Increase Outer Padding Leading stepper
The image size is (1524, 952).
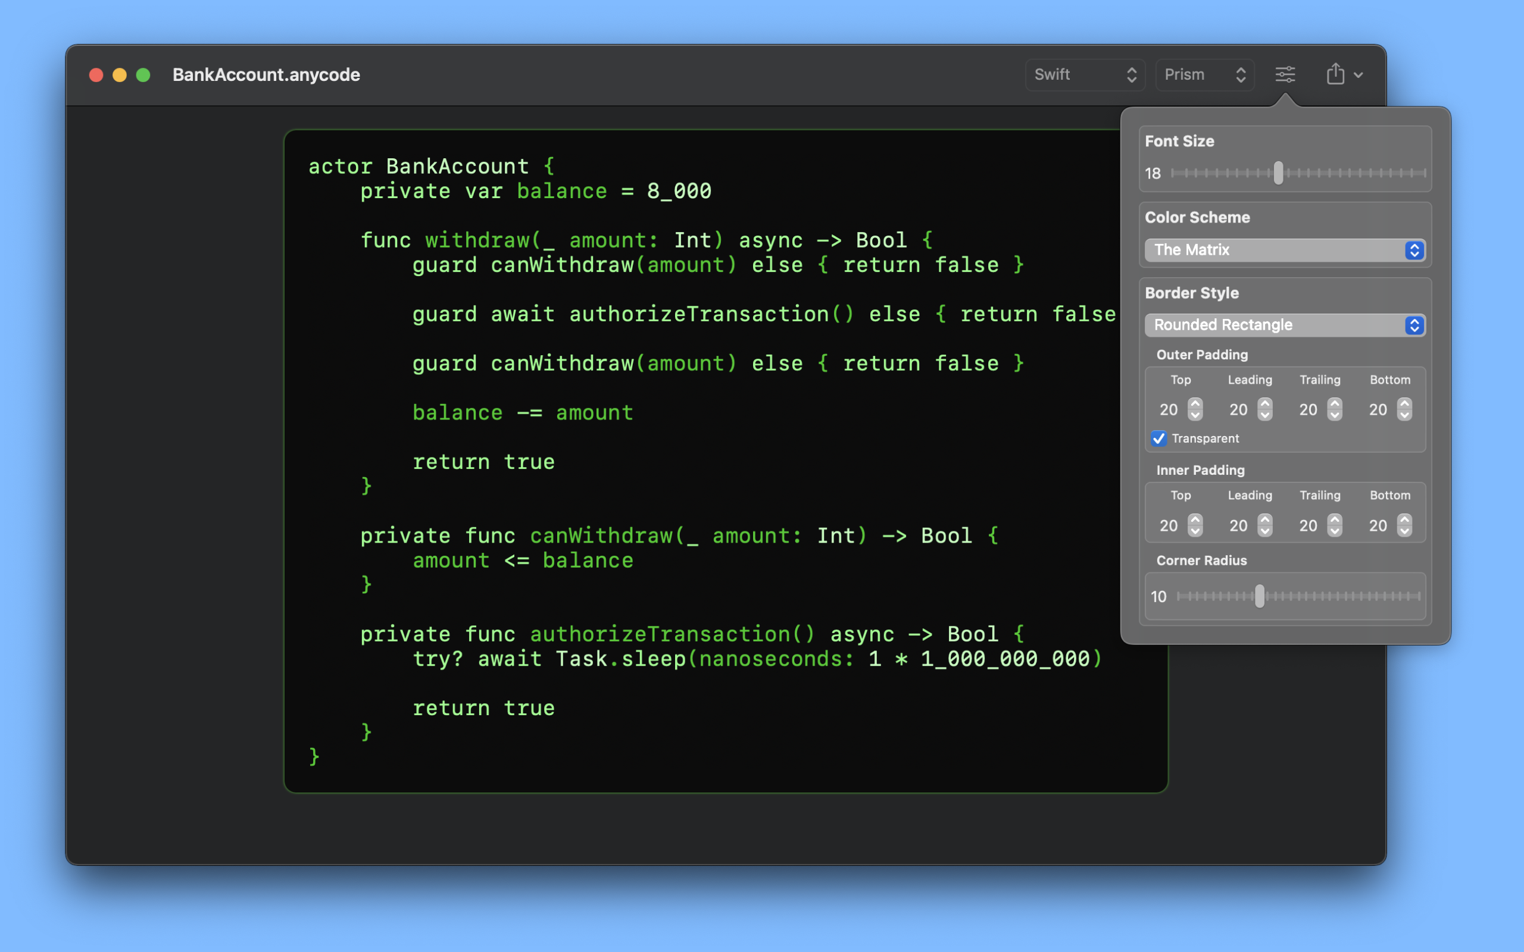point(1265,403)
